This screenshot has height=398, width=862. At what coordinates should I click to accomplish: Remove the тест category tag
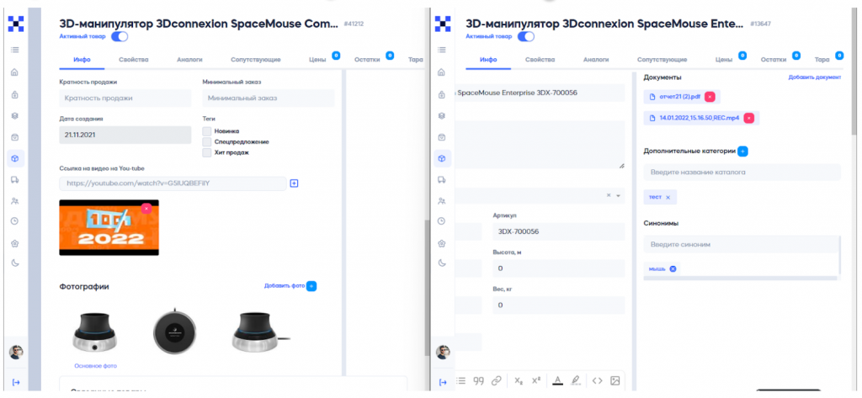[668, 198]
